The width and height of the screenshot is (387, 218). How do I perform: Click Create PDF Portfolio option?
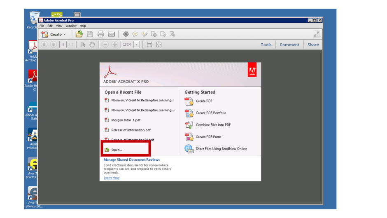(x=205, y=113)
